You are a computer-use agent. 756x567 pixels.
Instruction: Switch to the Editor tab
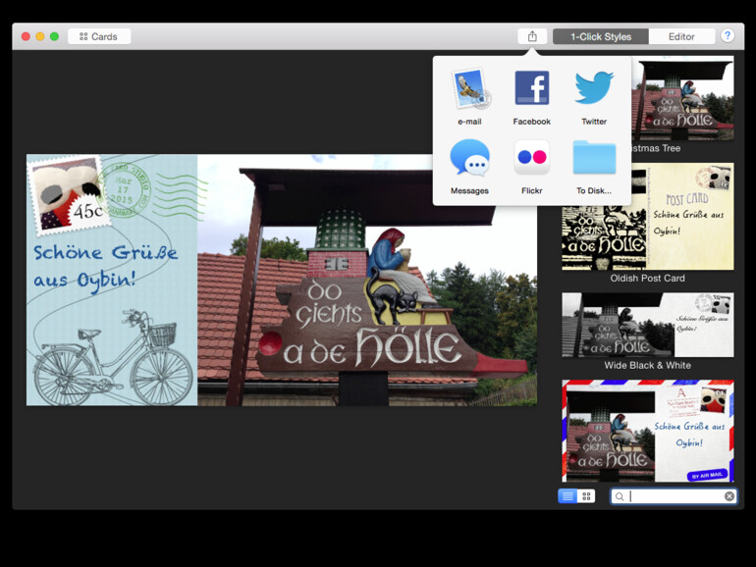(681, 36)
